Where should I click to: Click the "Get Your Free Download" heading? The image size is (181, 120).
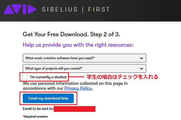(71, 35)
